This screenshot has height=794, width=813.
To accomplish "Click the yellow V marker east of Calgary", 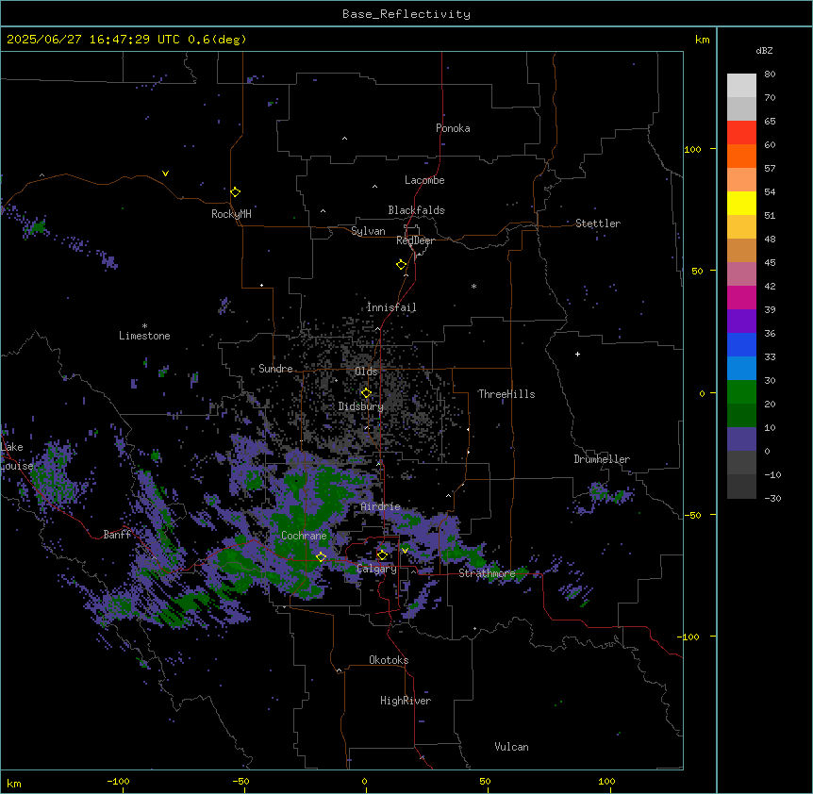I will tap(405, 551).
